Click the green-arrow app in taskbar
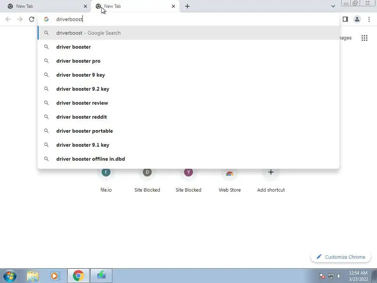The height and width of the screenshot is (283, 377). pyautogui.click(x=101, y=276)
